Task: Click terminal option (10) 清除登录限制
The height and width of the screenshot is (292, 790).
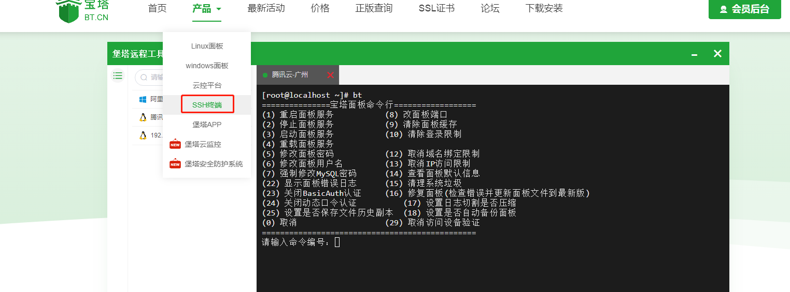Action: [x=424, y=134]
